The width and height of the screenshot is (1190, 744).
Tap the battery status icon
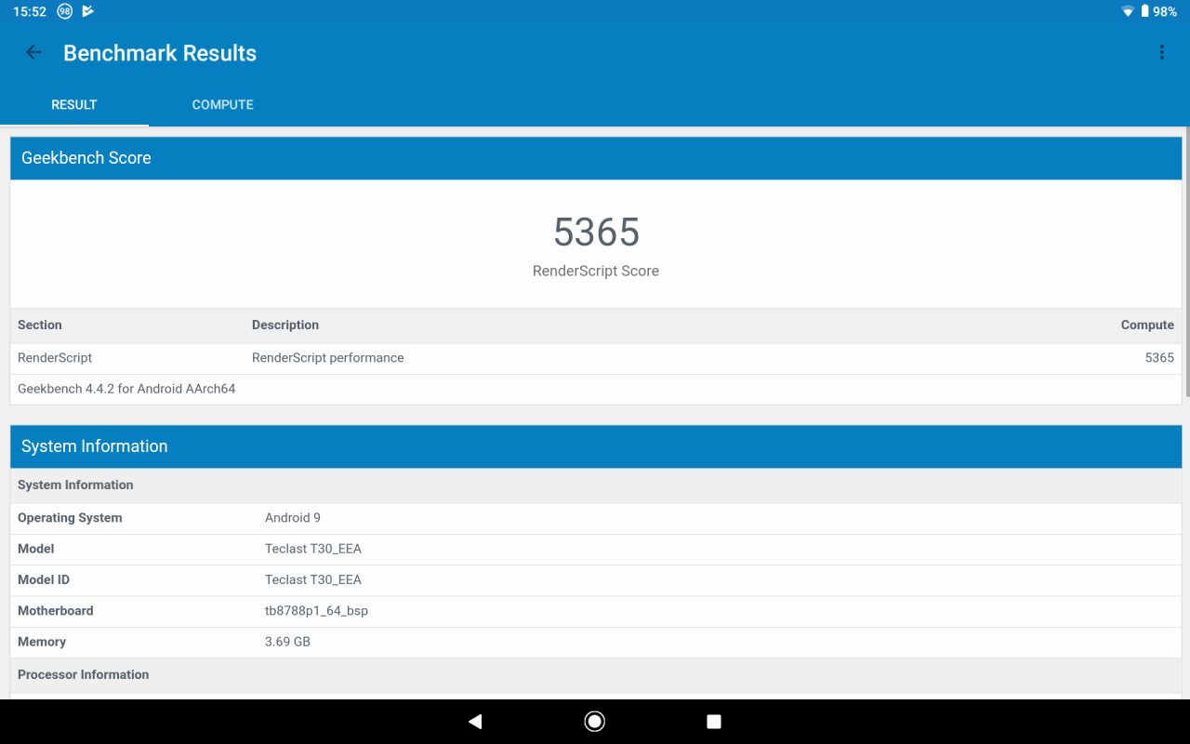1144,12
